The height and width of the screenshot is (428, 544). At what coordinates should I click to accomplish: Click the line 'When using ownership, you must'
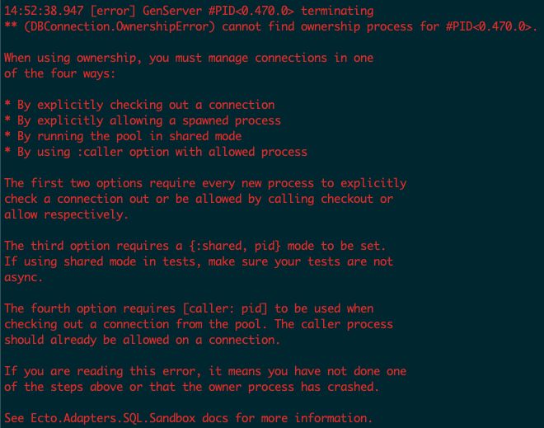[189, 58]
